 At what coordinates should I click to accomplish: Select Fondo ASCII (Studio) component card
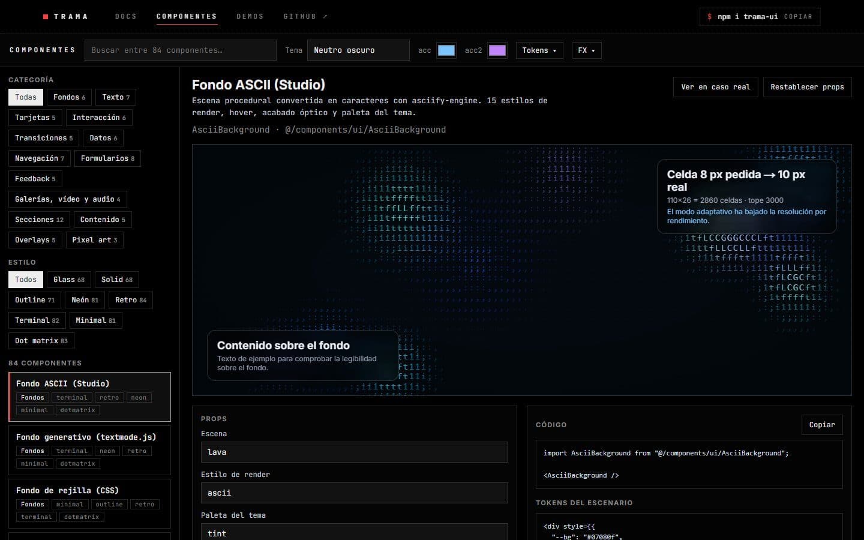coord(89,397)
